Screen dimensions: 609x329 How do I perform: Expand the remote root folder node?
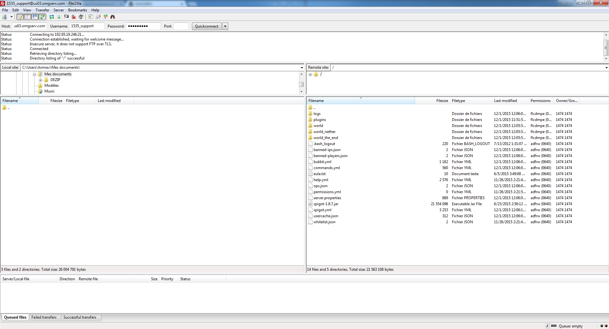[x=310, y=74]
